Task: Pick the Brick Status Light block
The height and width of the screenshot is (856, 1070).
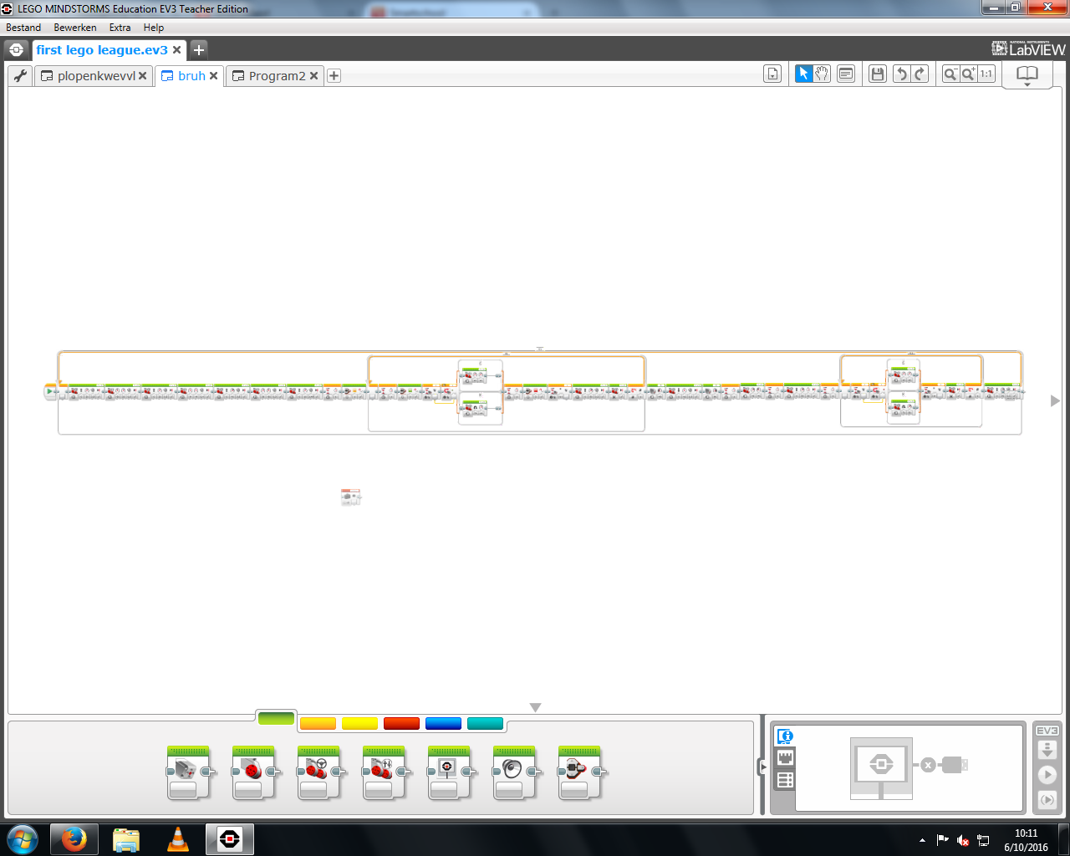Action: 578,772
